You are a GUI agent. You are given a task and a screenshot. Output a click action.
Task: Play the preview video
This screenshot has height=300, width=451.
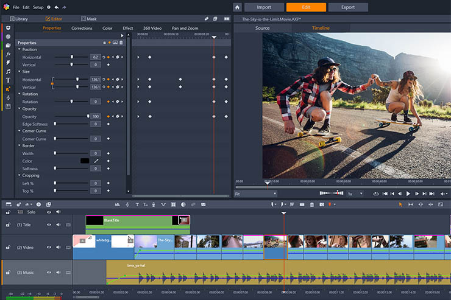pyautogui.click(x=408, y=194)
